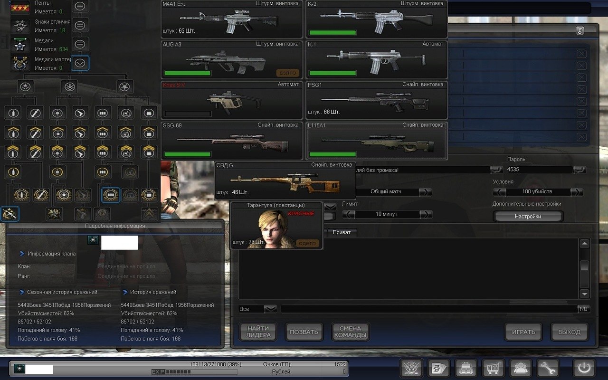Select the PSG1 sniper rifle card
This screenshot has width=608, height=380.
pos(377,100)
